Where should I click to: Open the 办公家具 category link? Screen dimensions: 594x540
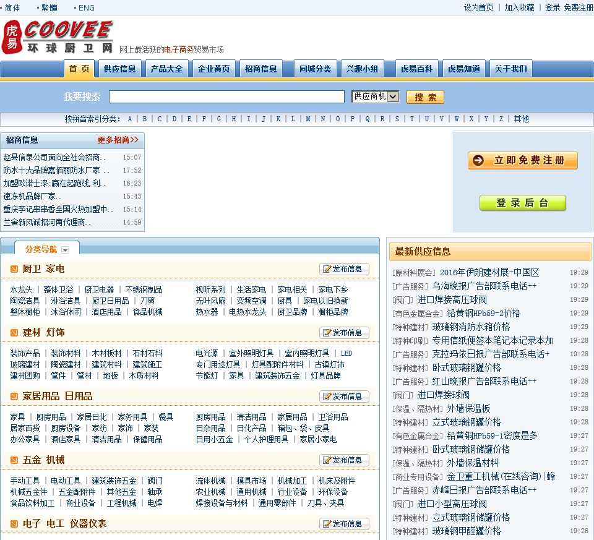pos(25,439)
